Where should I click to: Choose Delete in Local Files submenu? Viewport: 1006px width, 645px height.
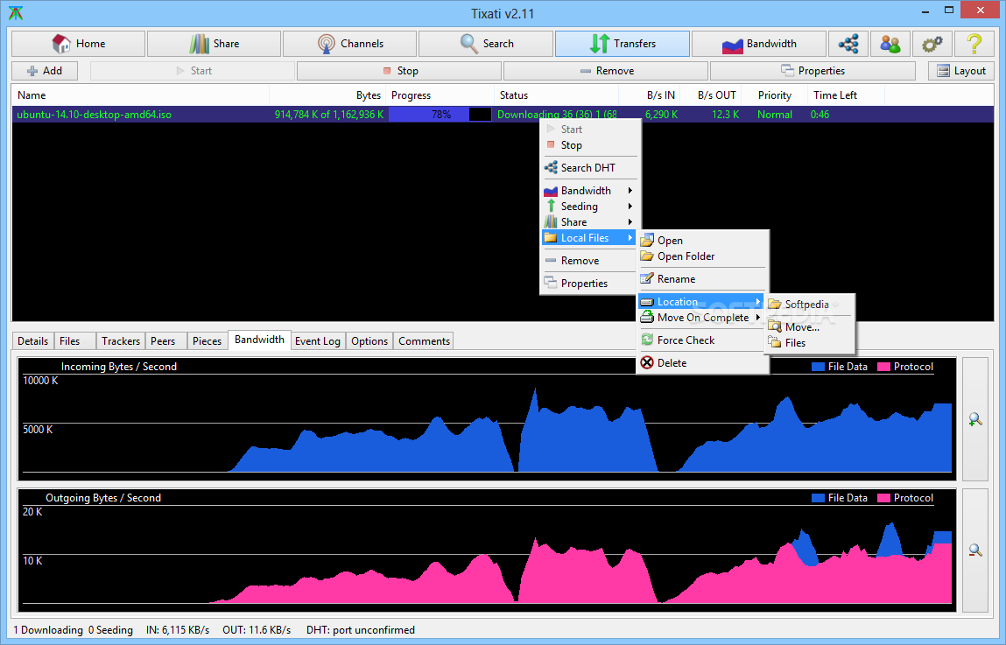(702, 363)
